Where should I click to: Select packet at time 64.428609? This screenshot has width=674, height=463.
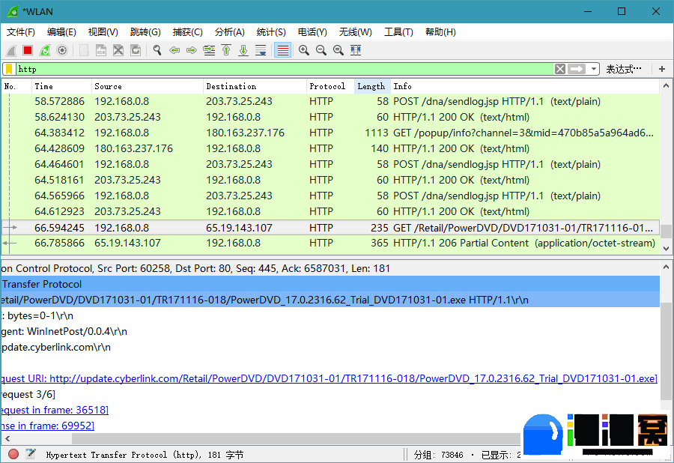[330, 149]
